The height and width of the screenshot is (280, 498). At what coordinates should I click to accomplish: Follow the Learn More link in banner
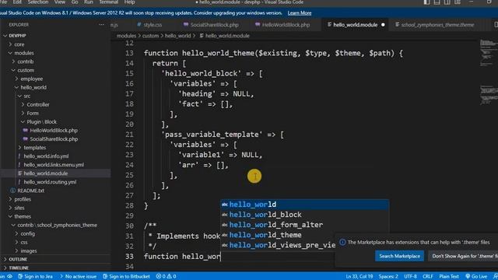(x=300, y=13)
